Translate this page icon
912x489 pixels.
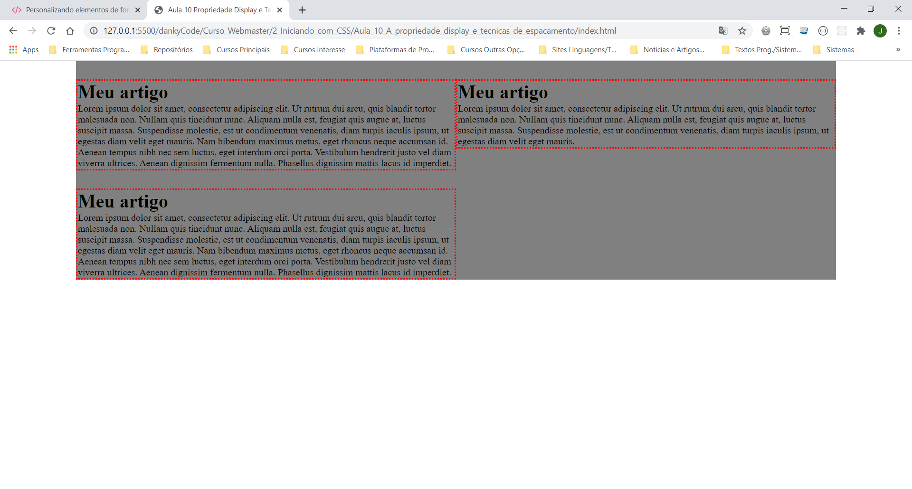point(723,31)
